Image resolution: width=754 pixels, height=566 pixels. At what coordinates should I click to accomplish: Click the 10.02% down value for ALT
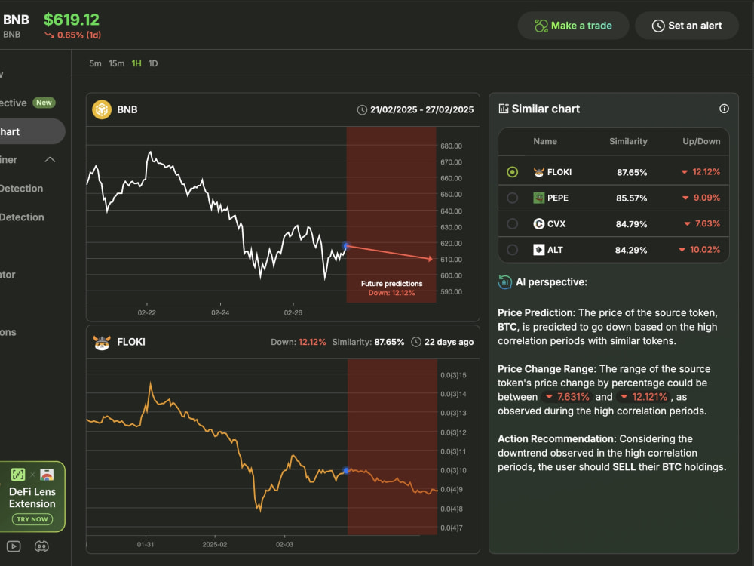(699, 250)
